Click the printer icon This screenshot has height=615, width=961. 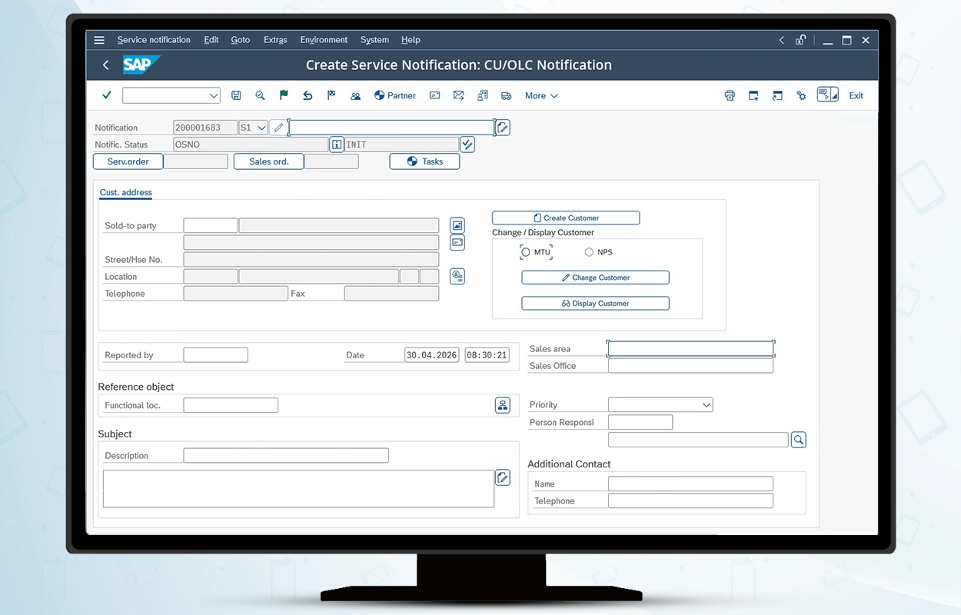(x=730, y=95)
